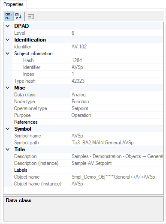Click Data class value Analog

click(x=78, y=95)
